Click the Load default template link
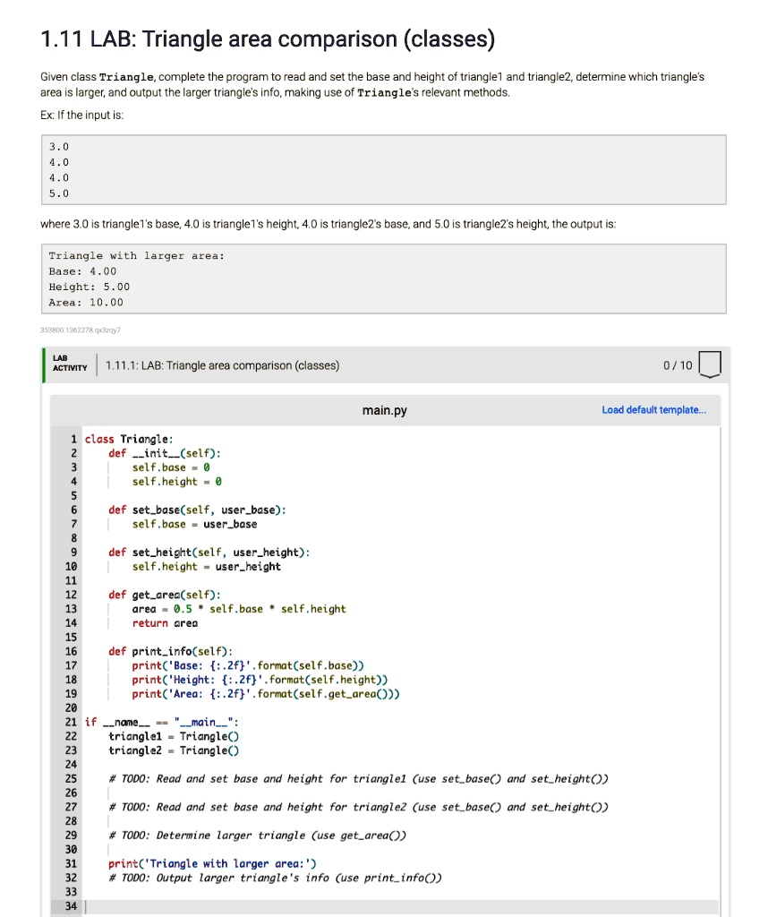This screenshot has width=768, height=917. 653,410
